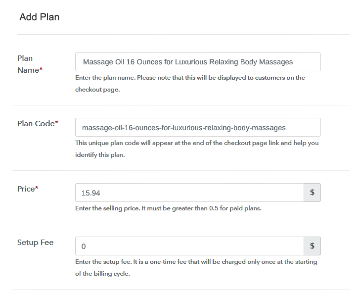Click the separator line above Setup Fee row

click(181, 224)
